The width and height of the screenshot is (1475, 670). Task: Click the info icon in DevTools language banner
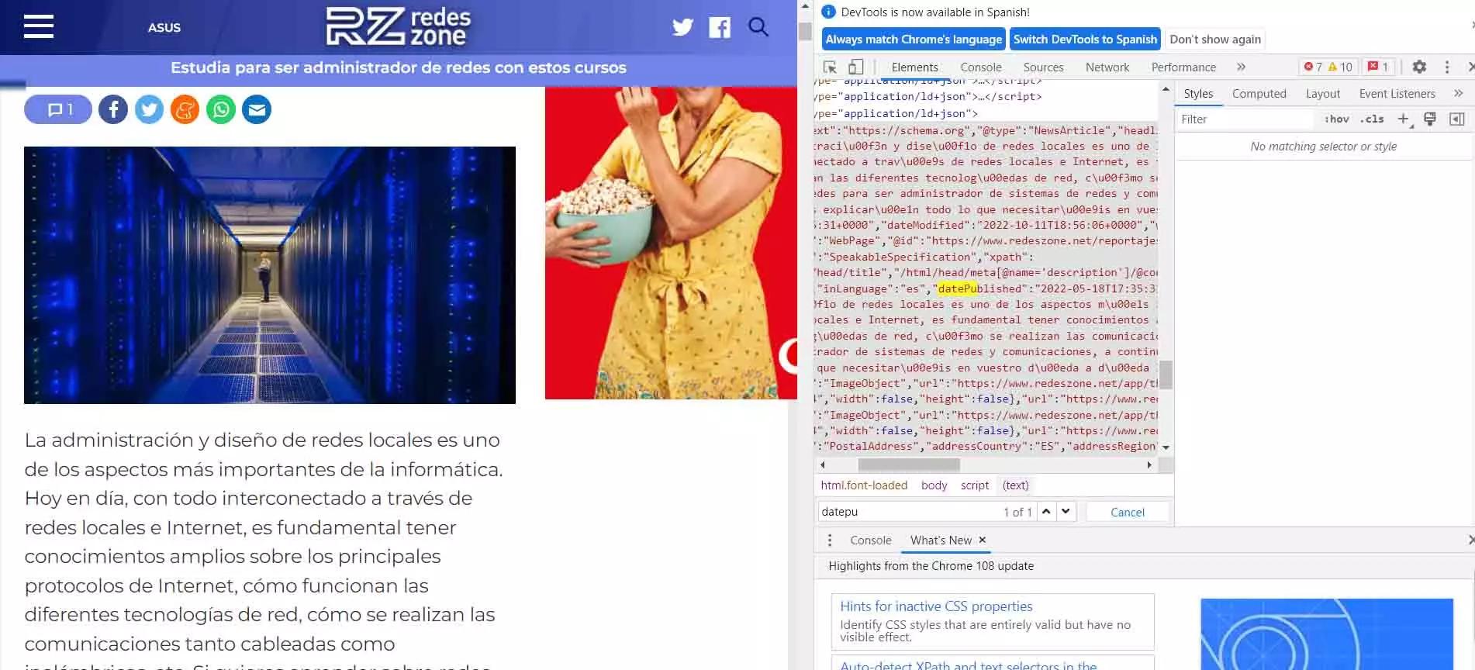[x=828, y=12]
